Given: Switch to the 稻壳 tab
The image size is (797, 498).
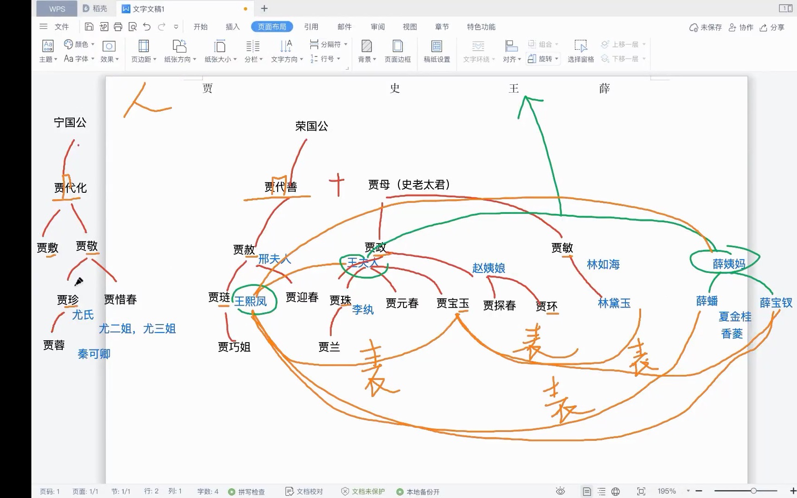Looking at the screenshot, I should [x=95, y=9].
